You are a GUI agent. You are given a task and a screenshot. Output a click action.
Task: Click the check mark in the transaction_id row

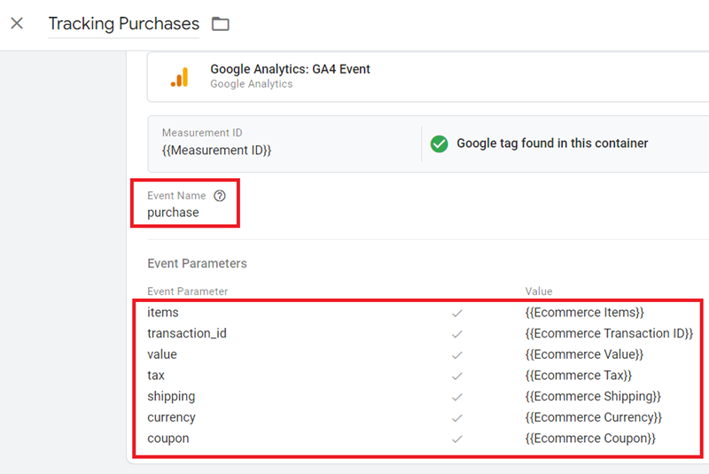pos(457,334)
